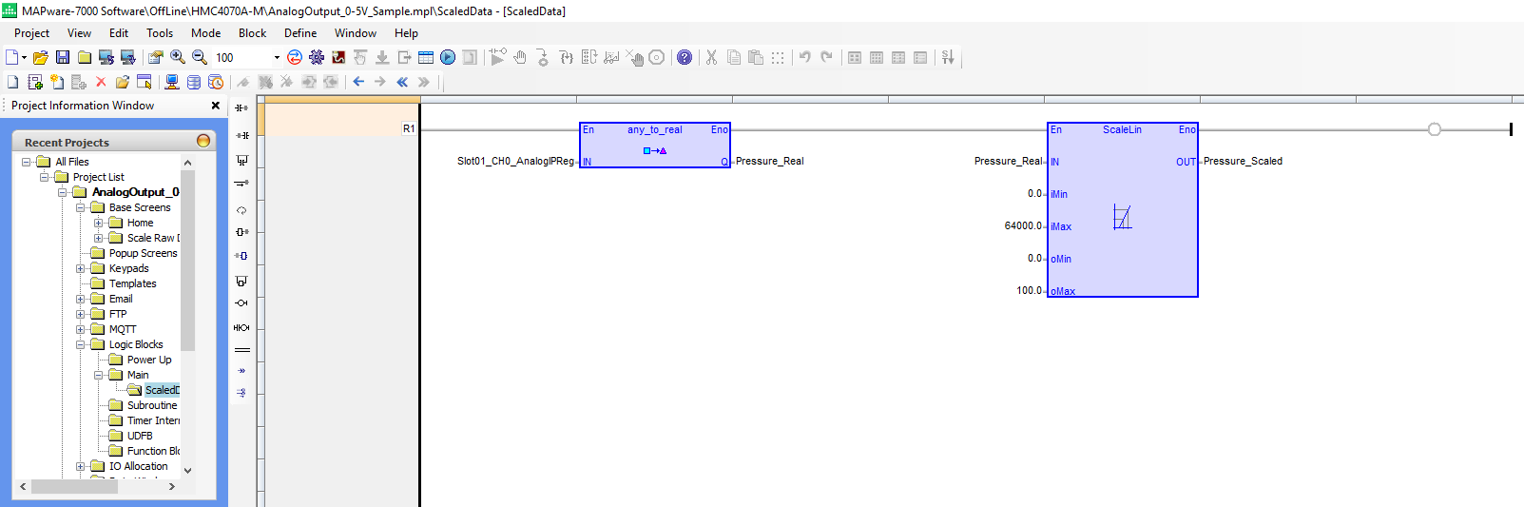The width and height of the screenshot is (1524, 507).
Task: Click the redo arrow icon
Action: [x=827, y=58]
